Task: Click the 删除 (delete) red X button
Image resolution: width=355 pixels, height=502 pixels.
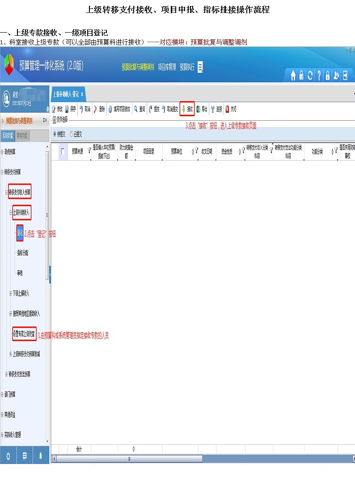Action: (99, 109)
